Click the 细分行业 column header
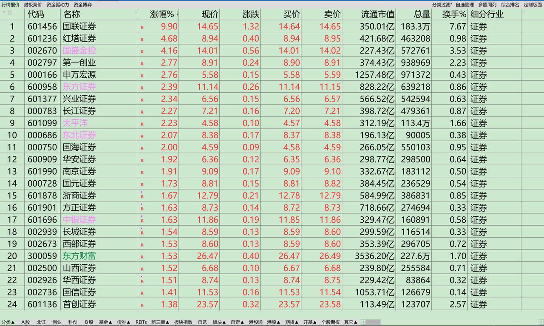This screenshot has height=326, width=544. pyautogui.click(x=487, y=14)
